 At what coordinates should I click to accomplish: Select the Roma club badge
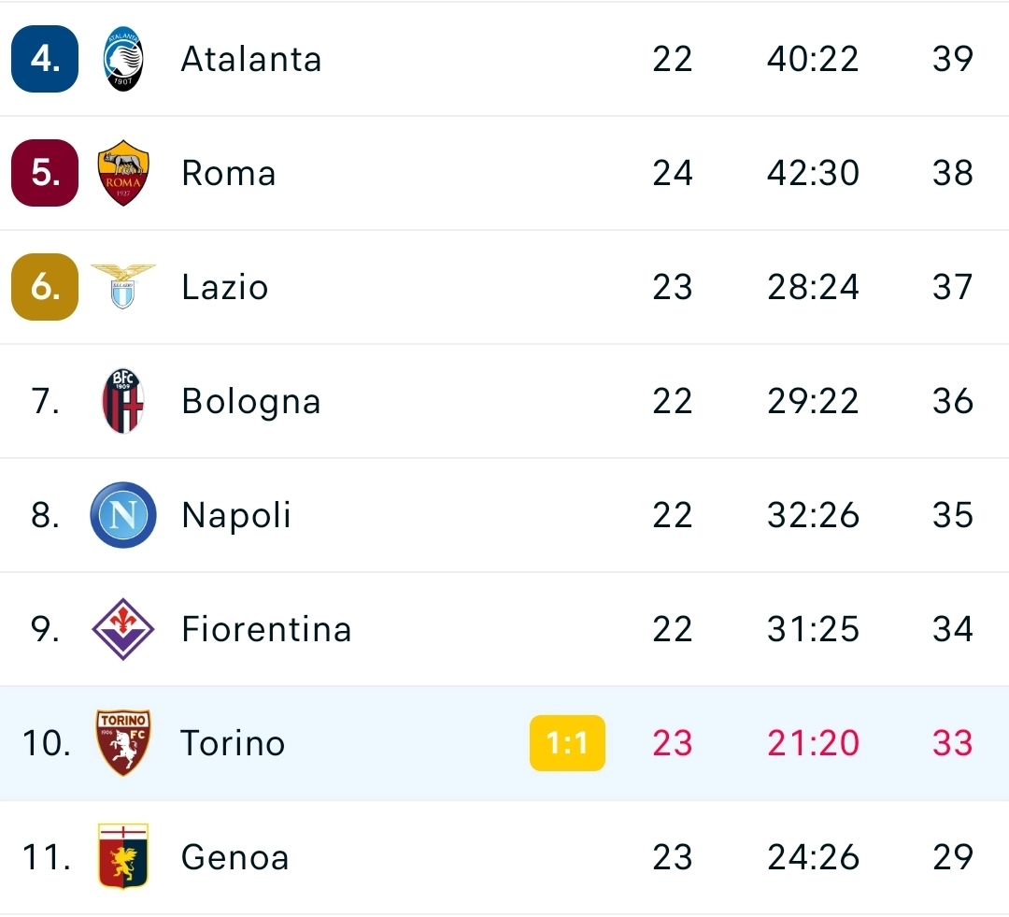[122, 173]
